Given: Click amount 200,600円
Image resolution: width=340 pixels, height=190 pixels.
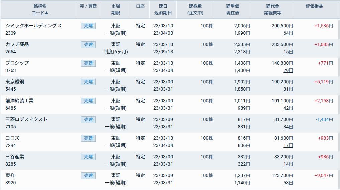Looking at the screenshot, I should pyautogui.click(x=282, y=26).
